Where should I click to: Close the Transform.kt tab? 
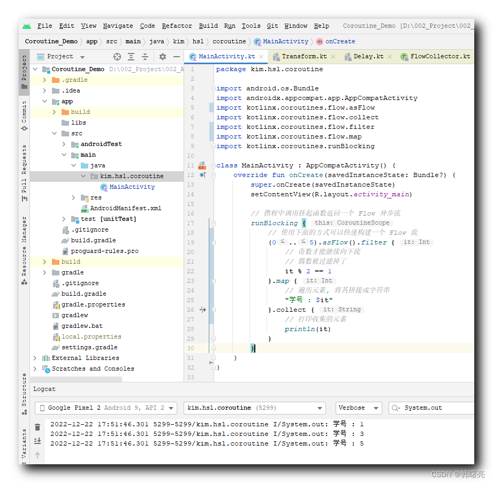click(333, 57)
